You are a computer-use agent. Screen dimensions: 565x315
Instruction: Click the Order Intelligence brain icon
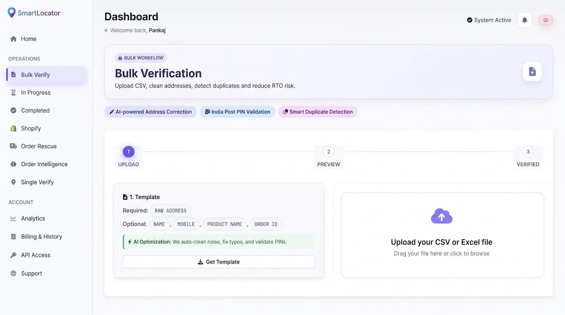point(13,164)
